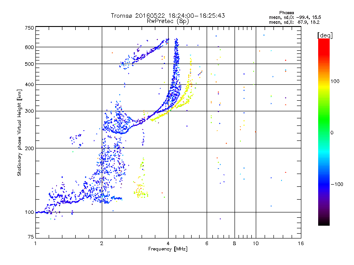The width and height of the screenshot is (354, 265).
Task: Select the 'mean, sd,X: 87.9, 18.2' text
Action: click(294, 22)
